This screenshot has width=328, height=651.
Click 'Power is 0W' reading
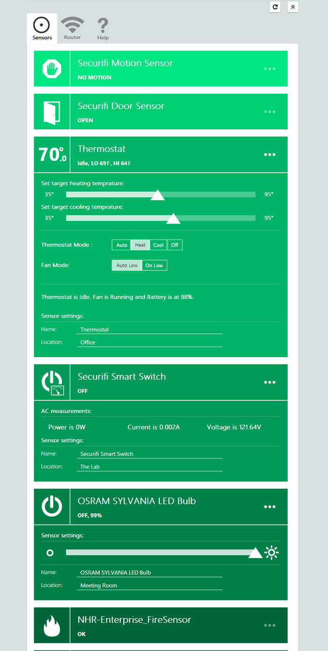pos(67,427)
